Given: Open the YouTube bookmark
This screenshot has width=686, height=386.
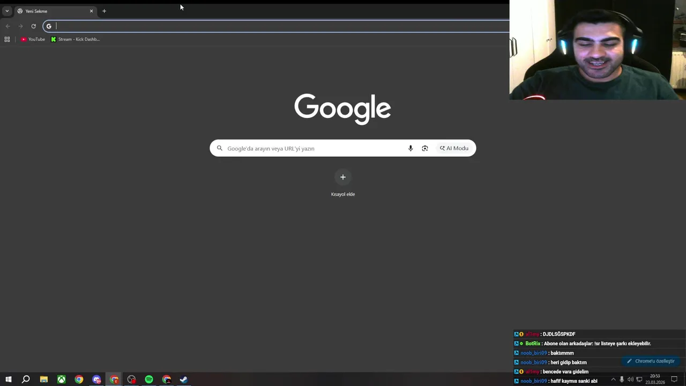Looking at the screenshot, I should (33, 39).
